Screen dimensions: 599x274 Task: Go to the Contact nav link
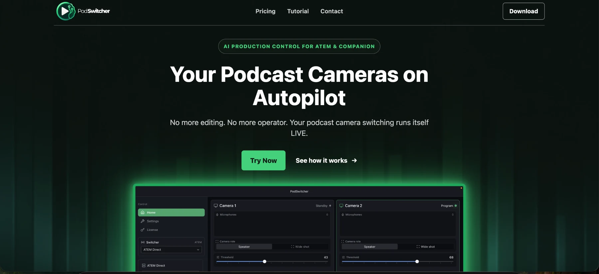[x=331, y=11]
